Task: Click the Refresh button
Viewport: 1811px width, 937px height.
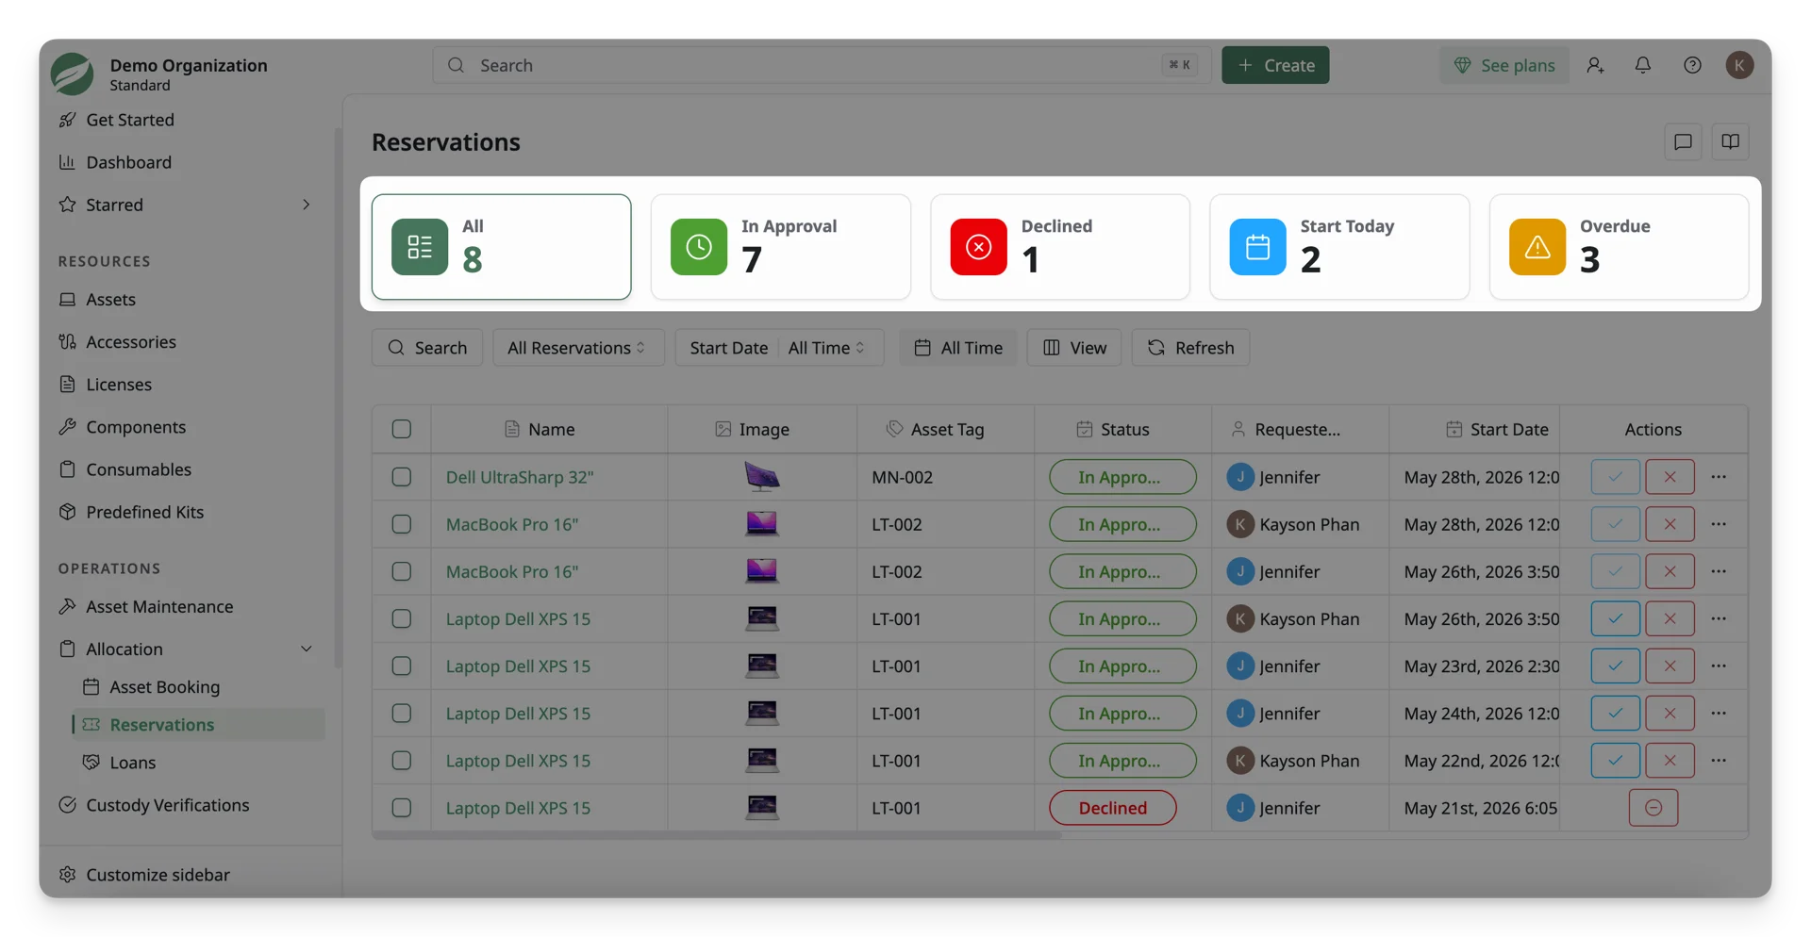Action: (x=1190, y=348)
